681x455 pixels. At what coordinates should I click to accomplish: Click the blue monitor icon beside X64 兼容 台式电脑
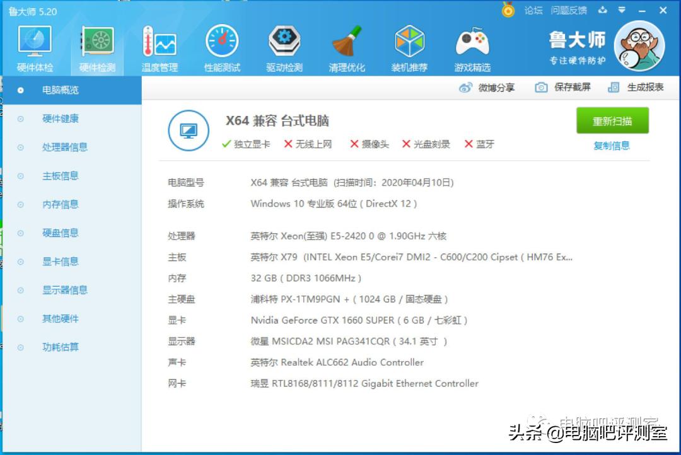coord(188,130)
